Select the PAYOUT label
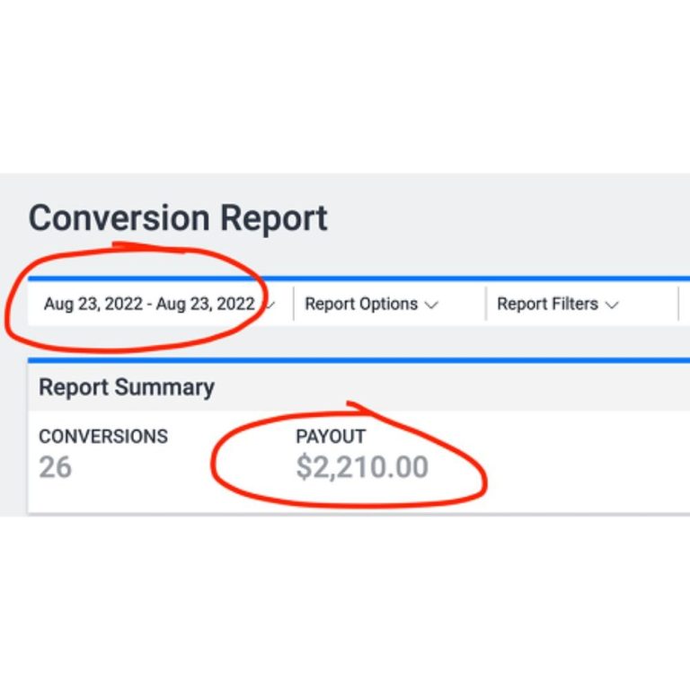The width and height of the screenshot is (690, 690). pyautogui.click(x=331, y=437)
